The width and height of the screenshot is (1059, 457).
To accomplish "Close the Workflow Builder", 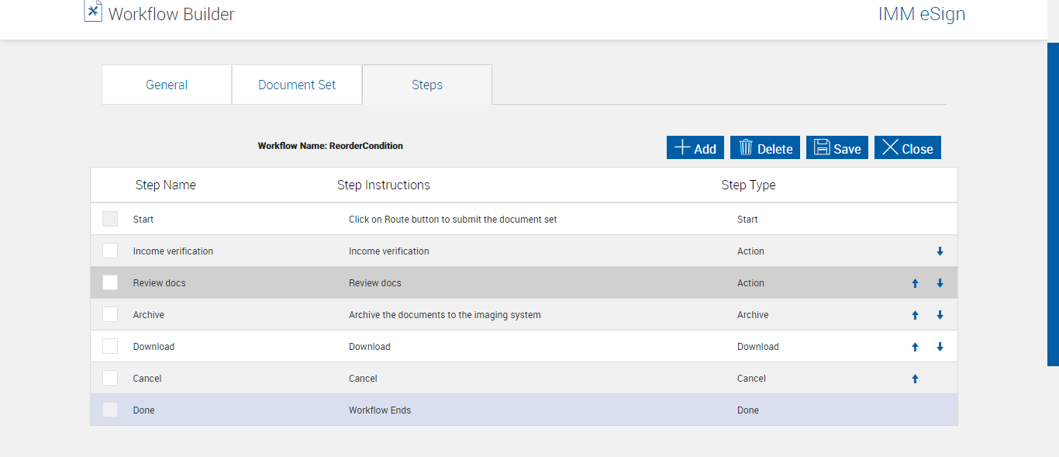I will tap(908, 148).
